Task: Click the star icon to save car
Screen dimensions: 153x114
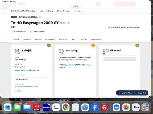Action: (x=61, y=23)
